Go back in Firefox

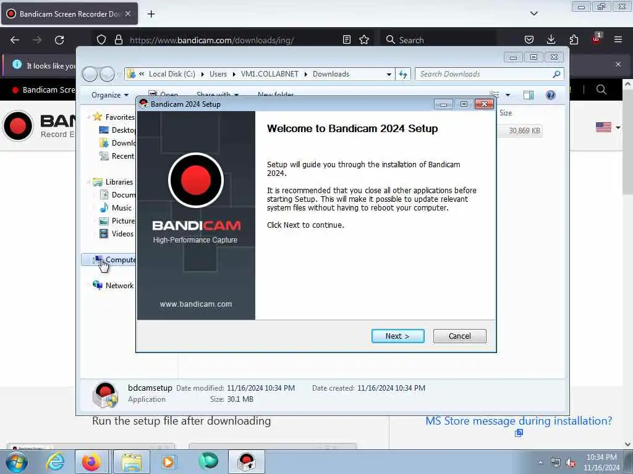[x=15, y=40]
